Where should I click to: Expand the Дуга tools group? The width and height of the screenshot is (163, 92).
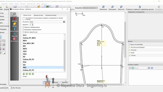pos(4,23)
